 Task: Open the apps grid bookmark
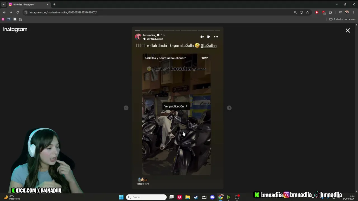21,19
